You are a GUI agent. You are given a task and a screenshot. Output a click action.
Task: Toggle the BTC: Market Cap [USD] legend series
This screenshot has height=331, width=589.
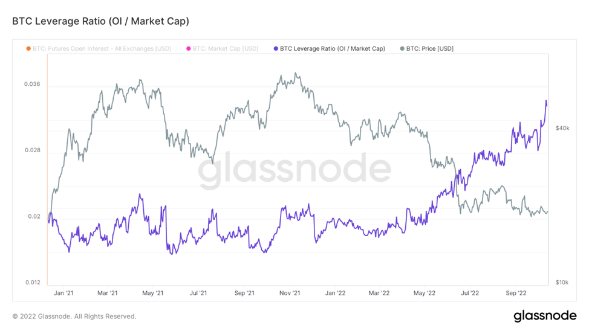coord(226,48)
